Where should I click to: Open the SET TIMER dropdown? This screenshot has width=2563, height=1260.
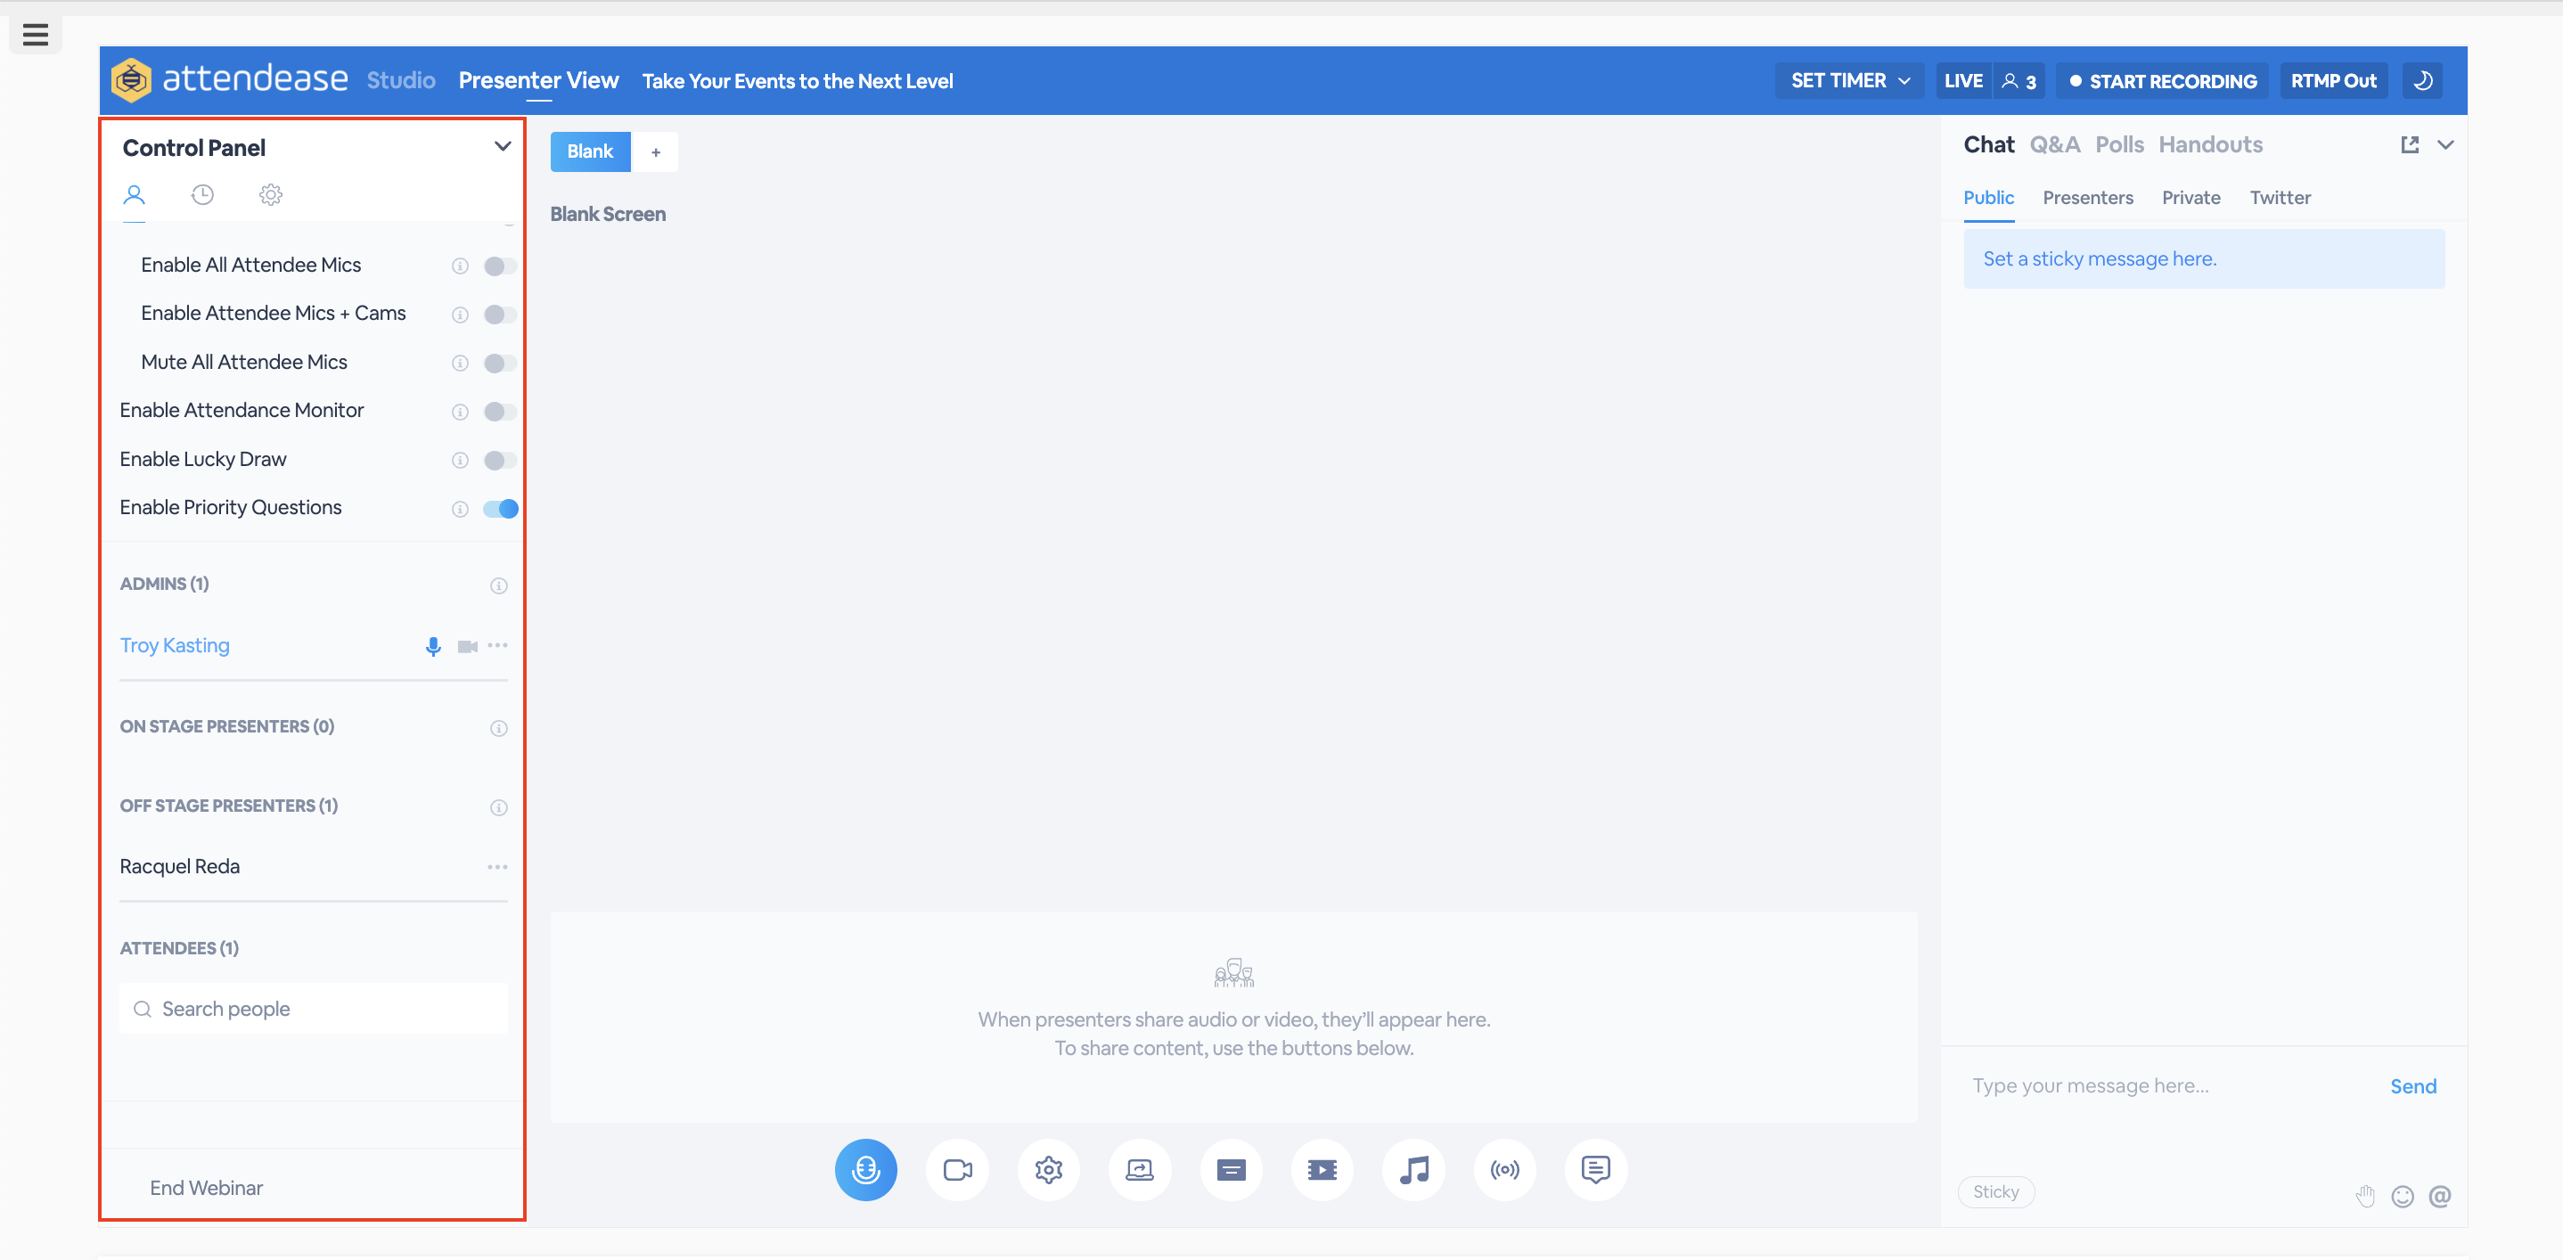coord(1847,80)
